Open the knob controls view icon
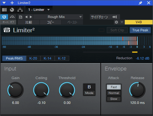 (12, 10)
